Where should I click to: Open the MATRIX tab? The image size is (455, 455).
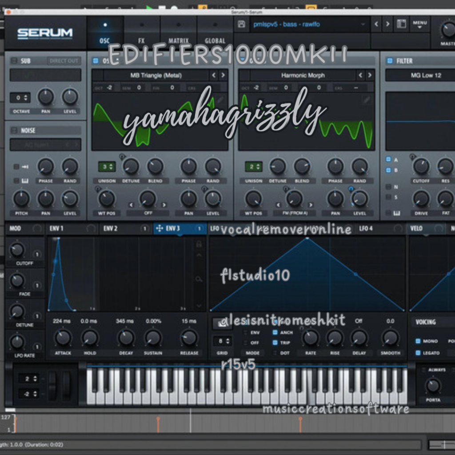click(179, 33)
